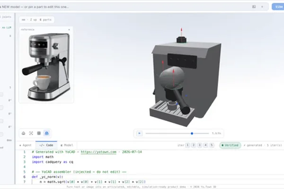Click the animation timeline slider handle
The width and height of the screenshot is (284, 189).
pyautogui.click(x=192, y=133)
